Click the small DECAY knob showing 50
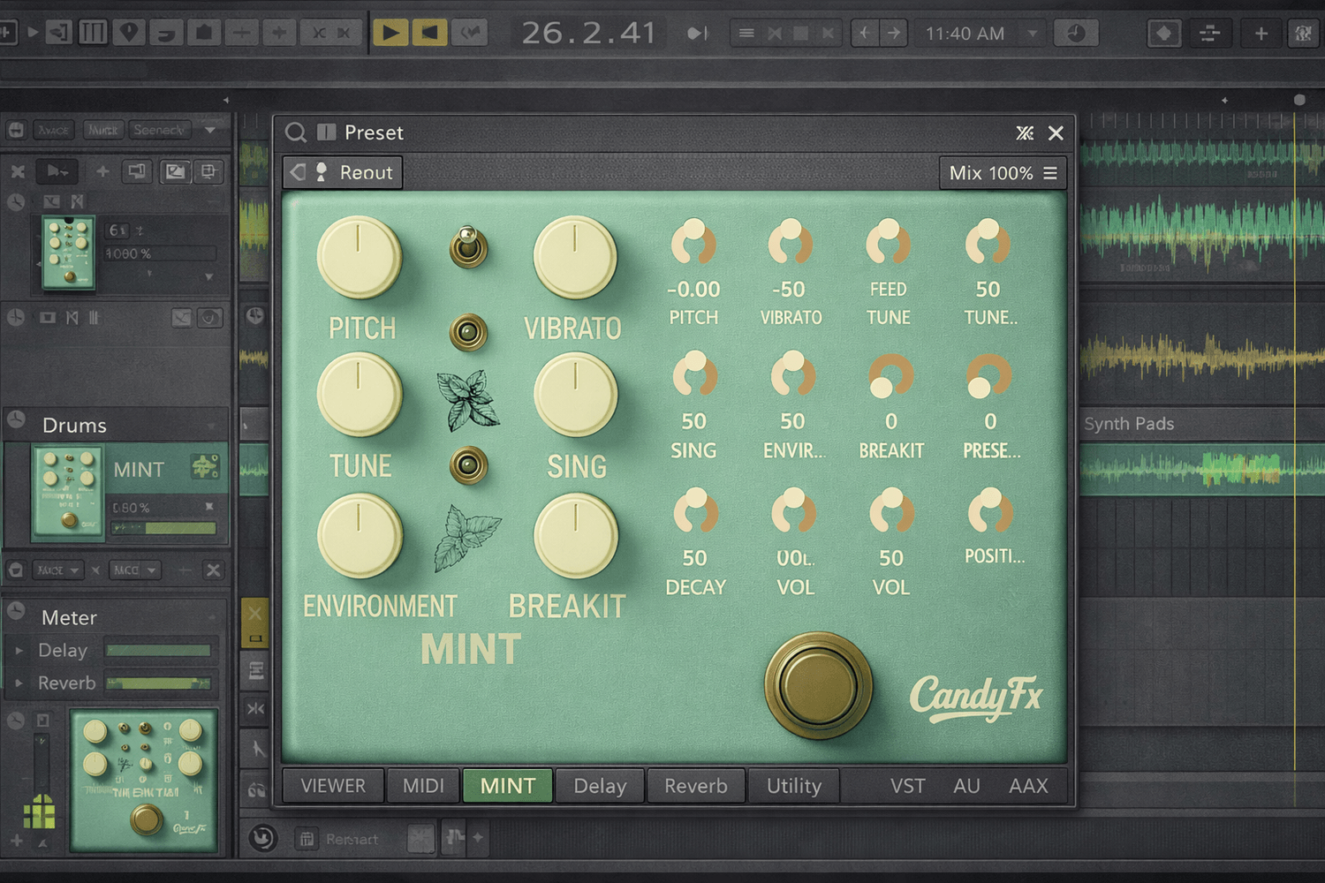1325x883 pixels. point(695,512)
